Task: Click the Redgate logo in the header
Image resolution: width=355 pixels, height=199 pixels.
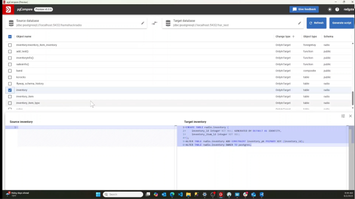Action: pyautogui.click(x=8, y=9)
